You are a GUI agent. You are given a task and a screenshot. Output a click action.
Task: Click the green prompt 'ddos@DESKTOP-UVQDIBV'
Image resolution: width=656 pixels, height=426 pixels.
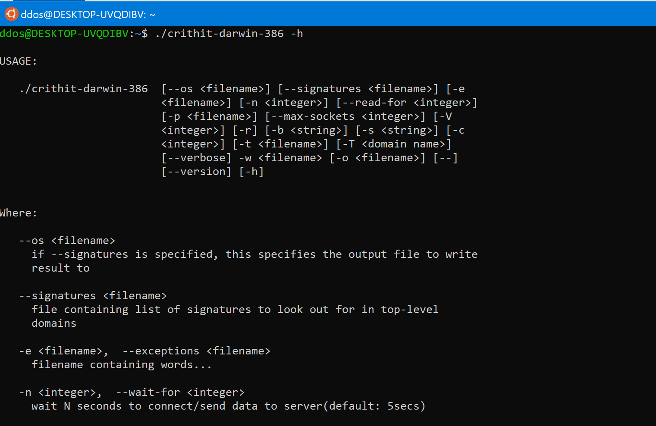coord(64,34)
